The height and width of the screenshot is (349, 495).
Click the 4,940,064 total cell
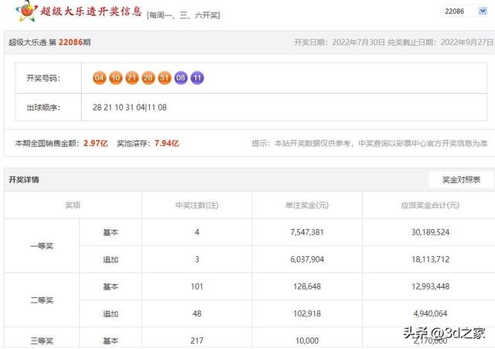(x=430, y=313)
